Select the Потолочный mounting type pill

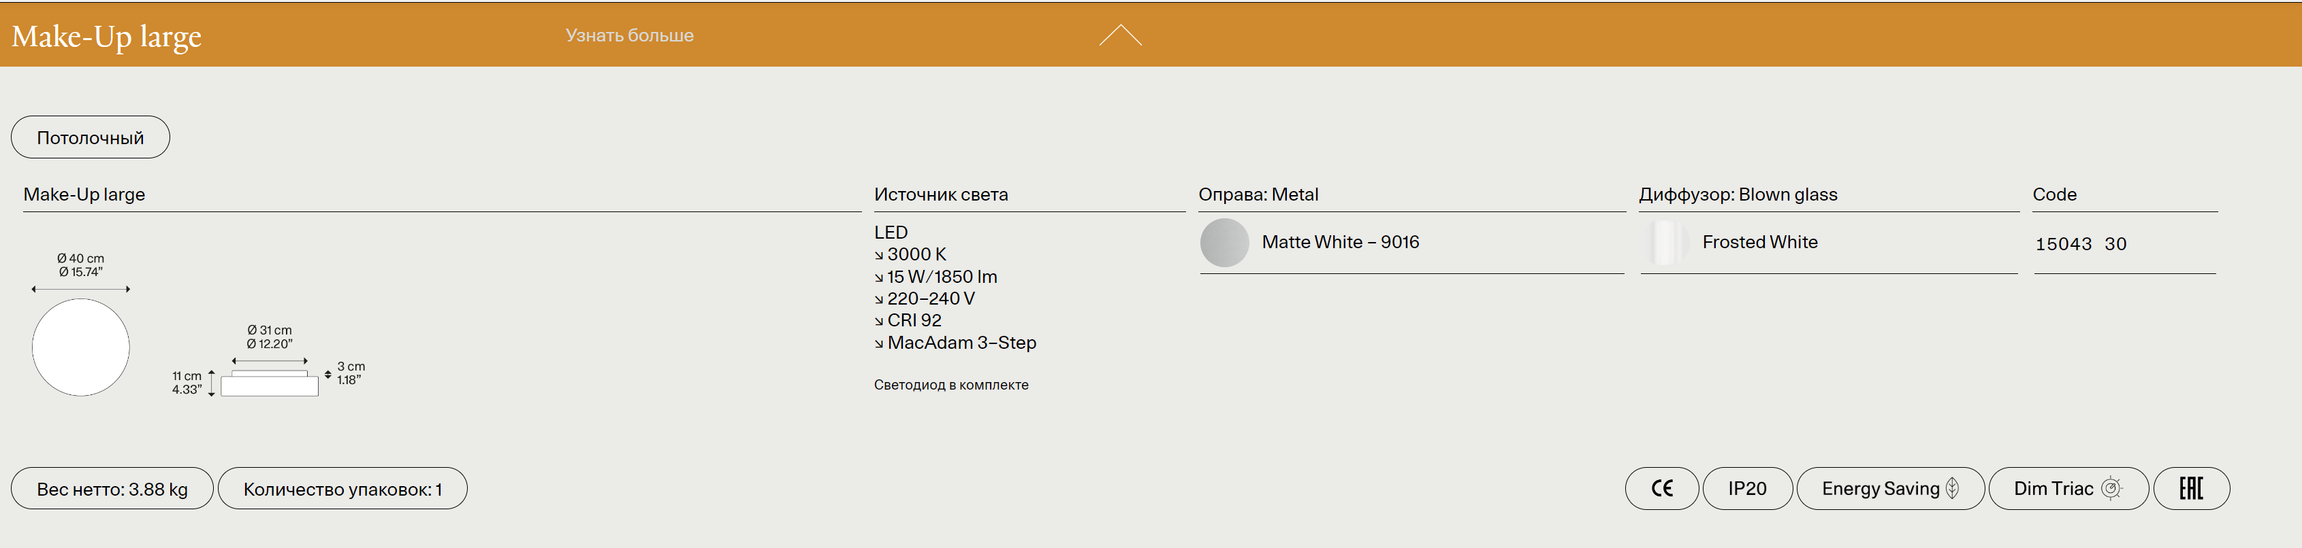coord(91,137)
